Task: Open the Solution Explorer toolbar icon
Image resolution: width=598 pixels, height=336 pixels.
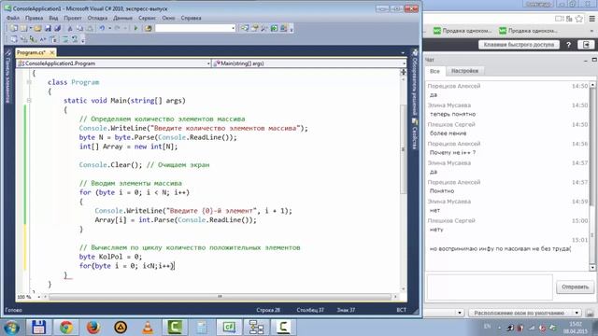Action: [x=245, y=28]
